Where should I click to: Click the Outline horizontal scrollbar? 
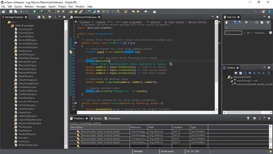tap(247, 113)
